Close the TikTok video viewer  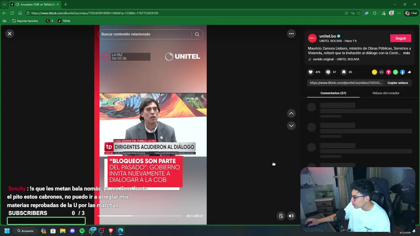(10, 34)
